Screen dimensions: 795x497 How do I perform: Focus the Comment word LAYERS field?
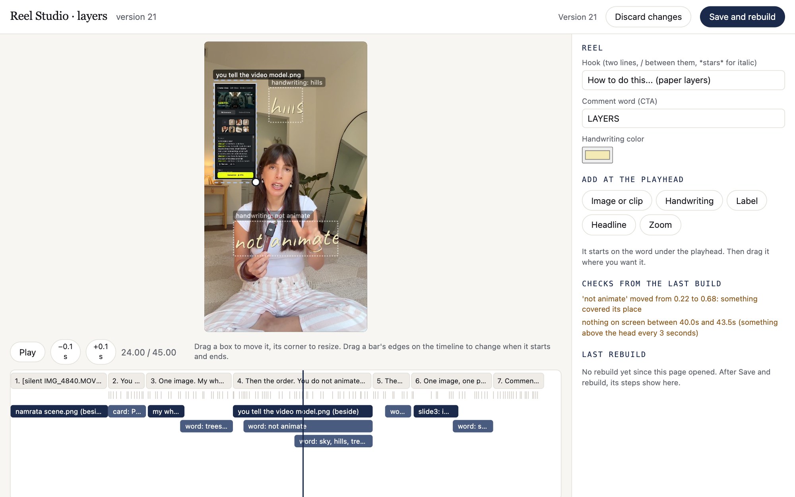click(683, 118)
